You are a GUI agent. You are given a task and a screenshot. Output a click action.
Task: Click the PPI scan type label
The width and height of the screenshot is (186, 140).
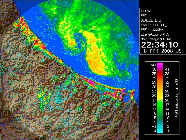144,16
